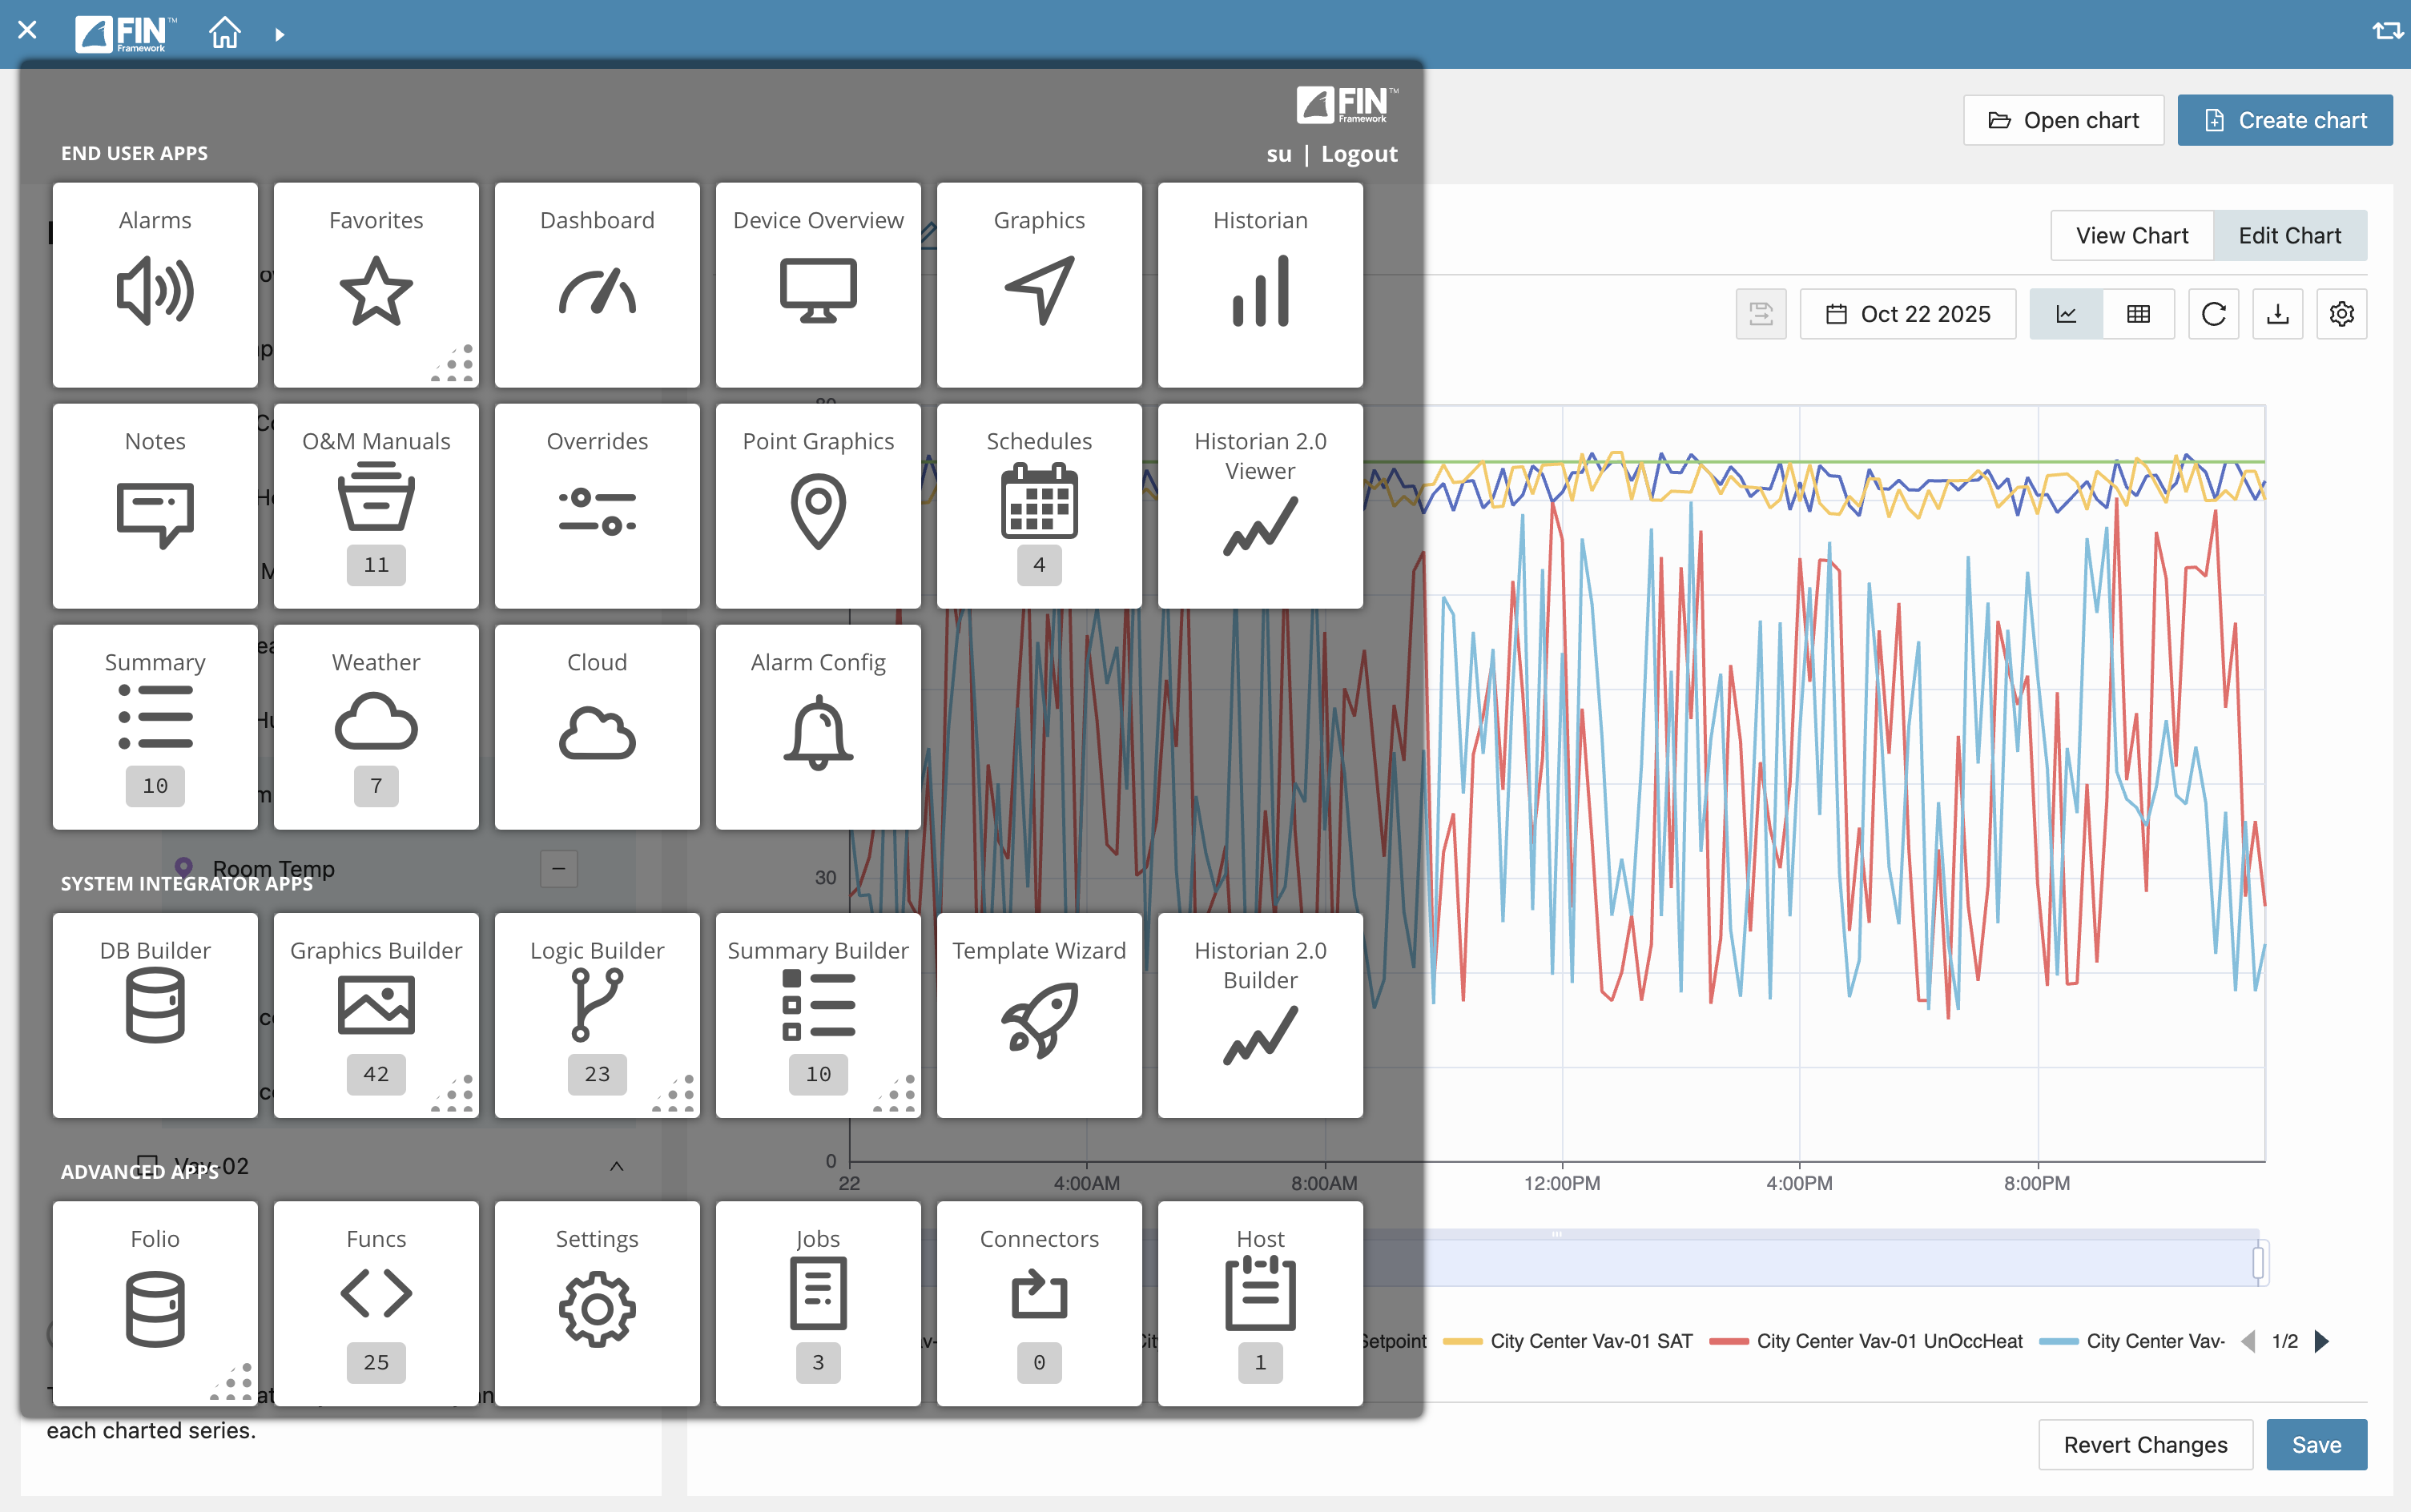Switch to table view toggle
This screenshot has height=1512, width=2411.
tap(2138, 314)
